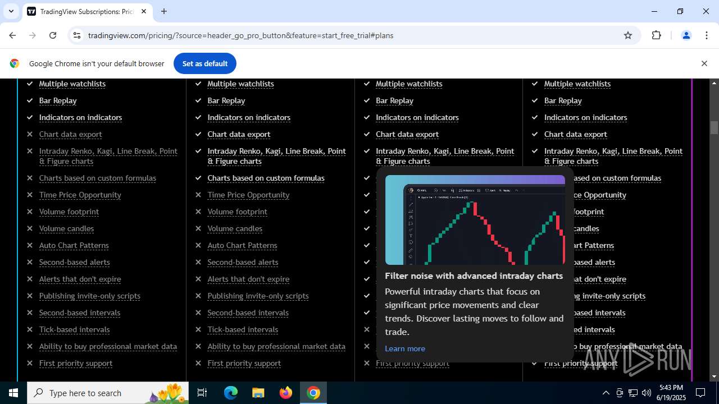This screenshot has height=404, width=719.
Task: Open the volume speaker icon
Action: click(x=647, y=393)
